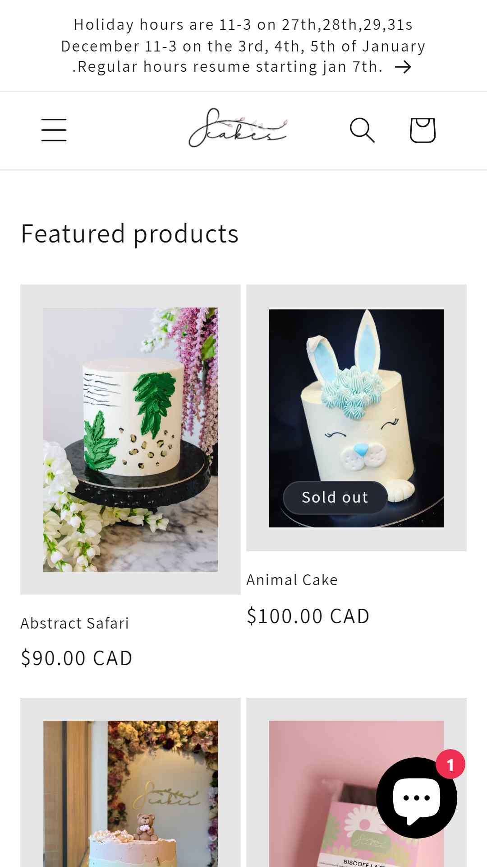This screenshot has width=487, height=867.
Task: Click the holiday hours announcement arrow
Action: tap(403, 67)
